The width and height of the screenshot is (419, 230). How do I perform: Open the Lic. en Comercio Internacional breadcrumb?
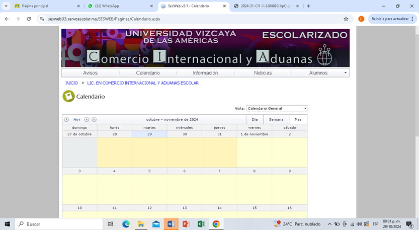(143, 83)
